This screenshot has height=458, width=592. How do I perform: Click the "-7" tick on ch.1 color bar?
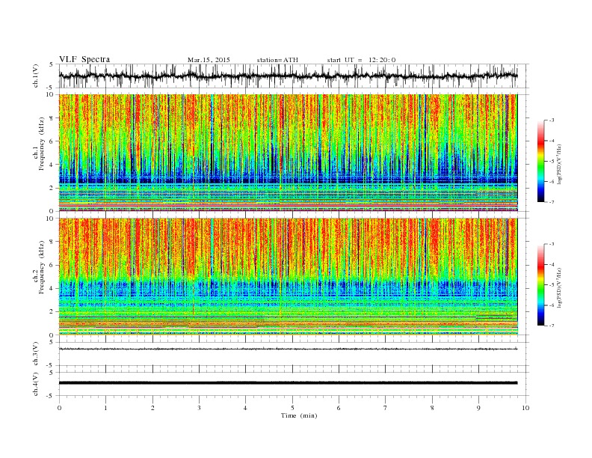point(551,202)
